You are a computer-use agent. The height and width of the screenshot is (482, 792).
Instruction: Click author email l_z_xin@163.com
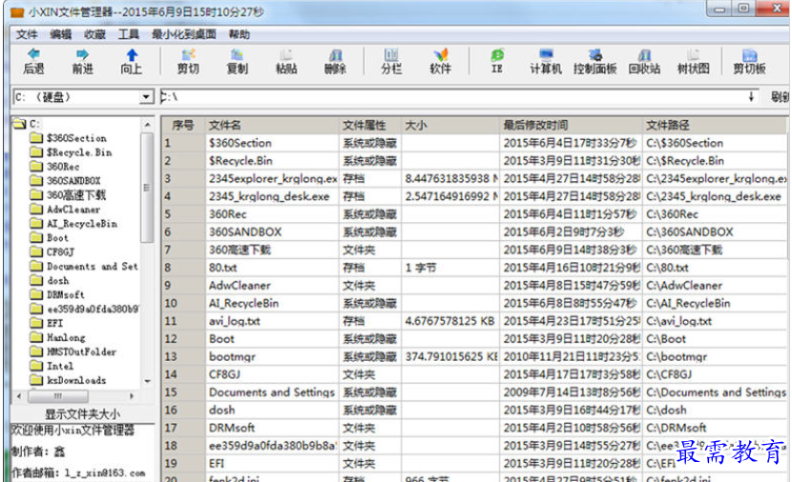coord(105,472)
